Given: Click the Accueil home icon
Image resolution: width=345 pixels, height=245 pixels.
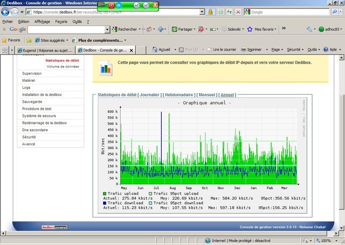Looking at the screenshot, I should [155, 50].
